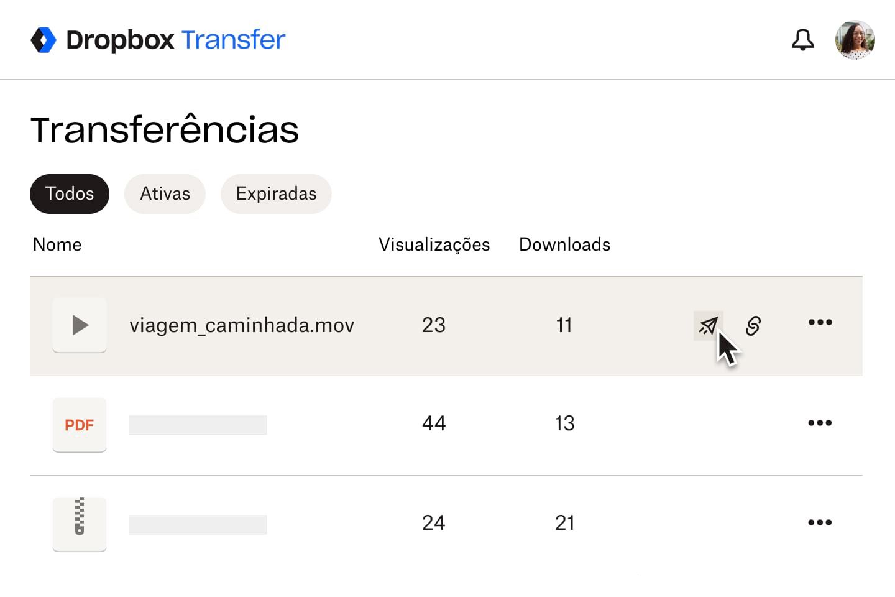Click the zip archive file icon
Viewport: 895px width, 597px height.
point(79,524)
